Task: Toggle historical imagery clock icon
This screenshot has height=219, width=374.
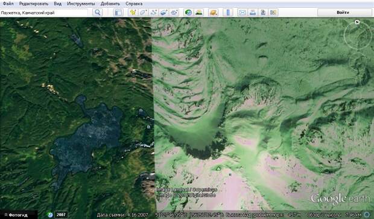Action: (188, 13)
